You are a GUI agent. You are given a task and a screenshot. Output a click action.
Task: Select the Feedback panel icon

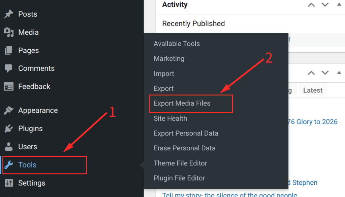click(9, 86)
